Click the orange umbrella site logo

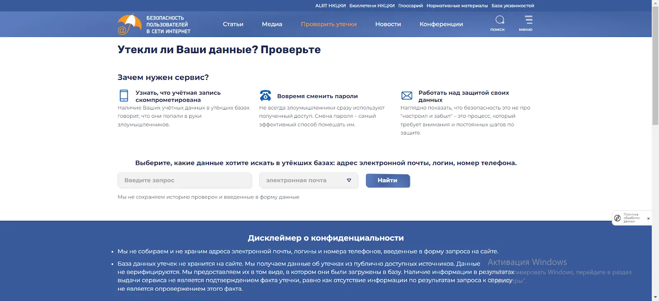coord(129,24)
